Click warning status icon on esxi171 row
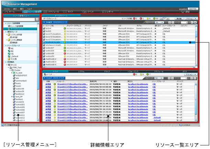Screen dimensions: 210x149 tap(65, 34)
